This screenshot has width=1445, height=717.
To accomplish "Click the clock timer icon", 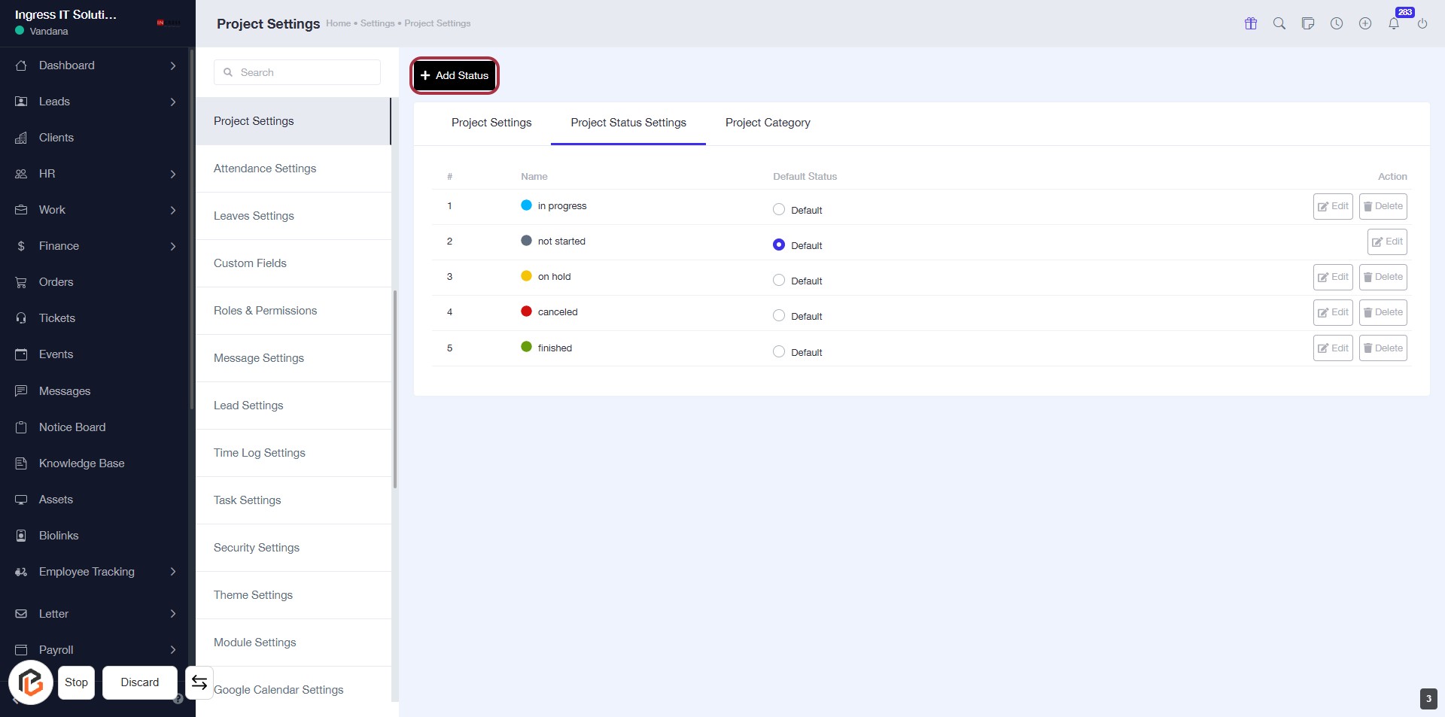I will (x=1336, y=23).
